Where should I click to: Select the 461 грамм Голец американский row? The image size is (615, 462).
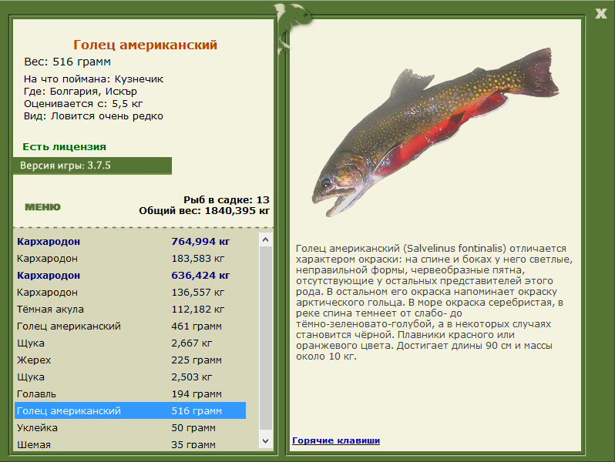click(130, 326)
